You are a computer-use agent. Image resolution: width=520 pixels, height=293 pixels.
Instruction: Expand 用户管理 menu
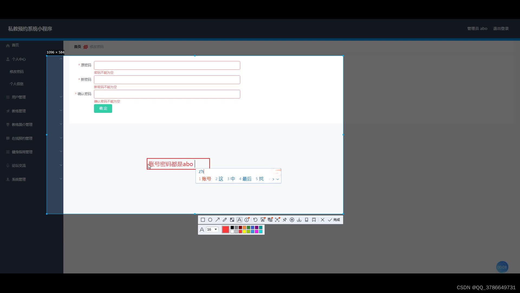coord(32,97)
